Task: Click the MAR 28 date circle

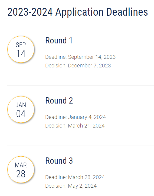Action: [x=21, y=170]
